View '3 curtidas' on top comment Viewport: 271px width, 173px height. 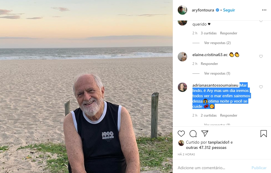pyautogui.click(x=209, y=33)
